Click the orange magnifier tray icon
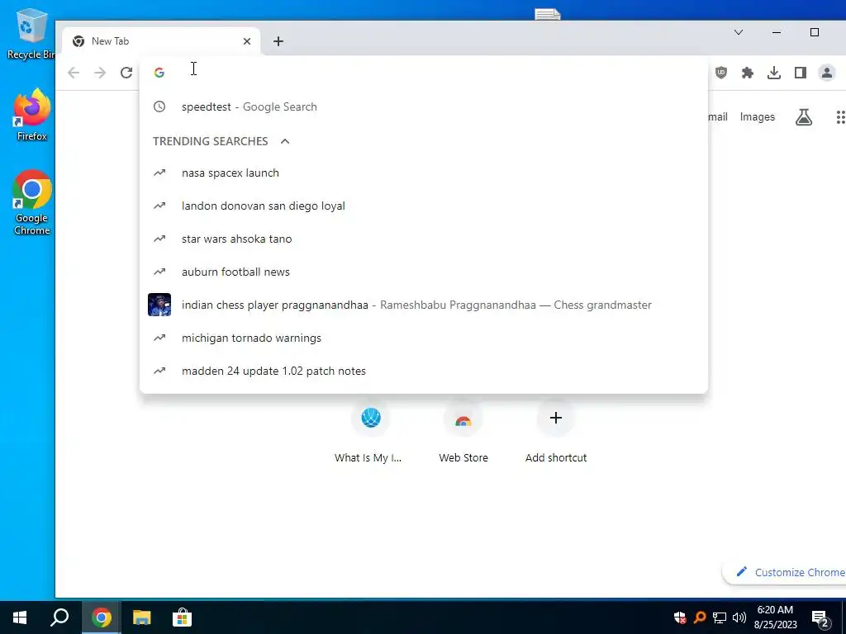The height and width of the screenshot is (634, 846). tap(699, 617)
